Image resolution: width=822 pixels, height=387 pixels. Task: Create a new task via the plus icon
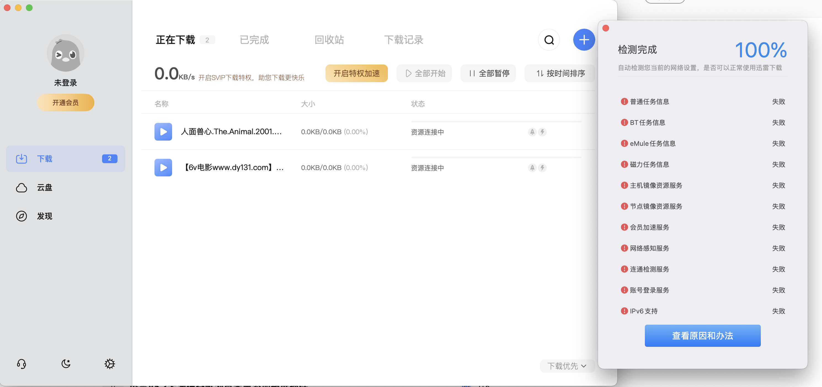coord(584,39)
